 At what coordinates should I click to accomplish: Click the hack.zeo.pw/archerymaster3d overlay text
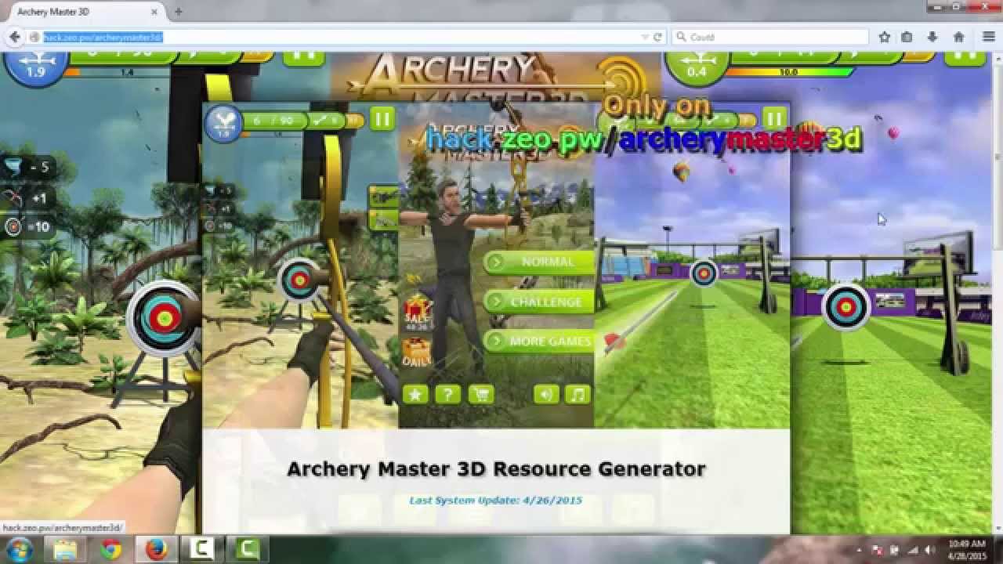[643, 139]
